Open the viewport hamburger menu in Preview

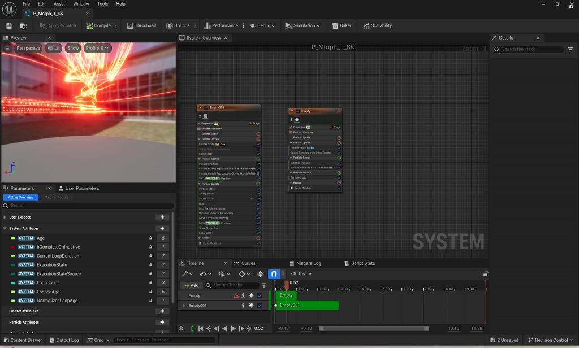7,48
